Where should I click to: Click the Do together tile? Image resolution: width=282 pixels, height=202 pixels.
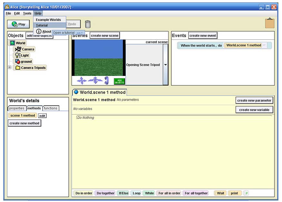105,193
